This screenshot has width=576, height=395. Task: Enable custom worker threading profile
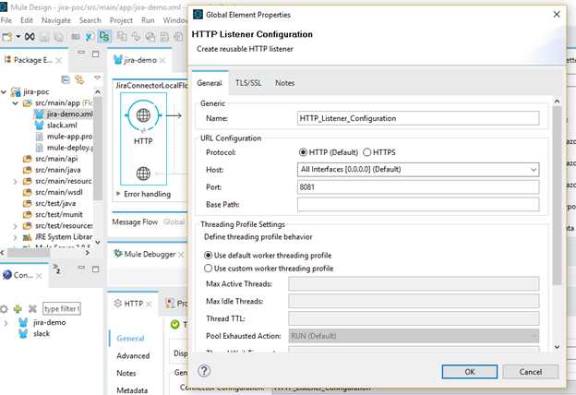point(208,269)
